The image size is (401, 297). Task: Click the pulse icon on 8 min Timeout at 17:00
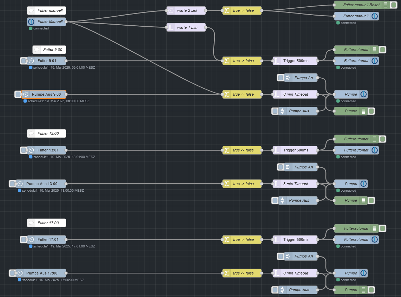(x=277, y=273)
